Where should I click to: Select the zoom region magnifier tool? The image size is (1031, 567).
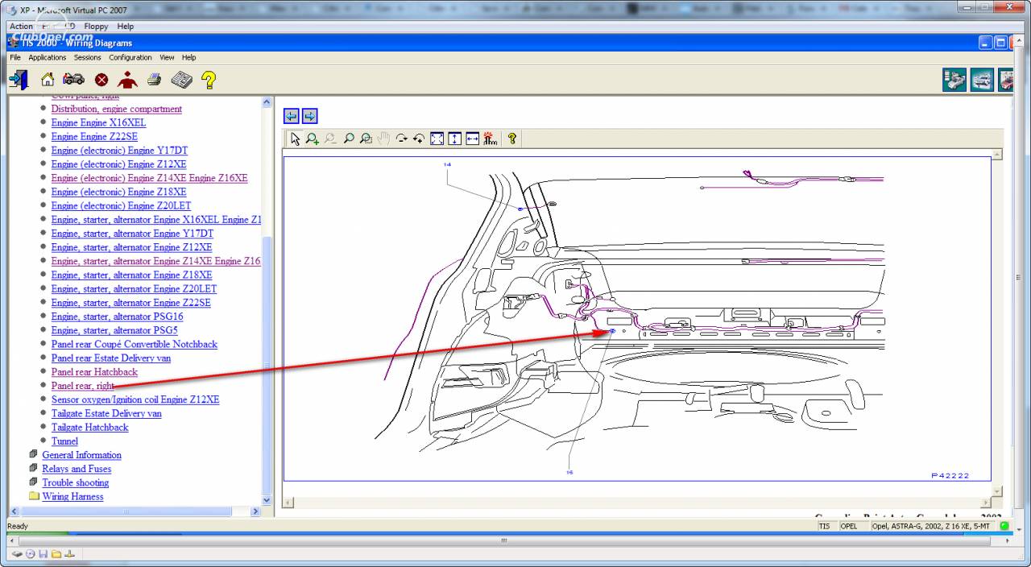[x=366, y=139]
